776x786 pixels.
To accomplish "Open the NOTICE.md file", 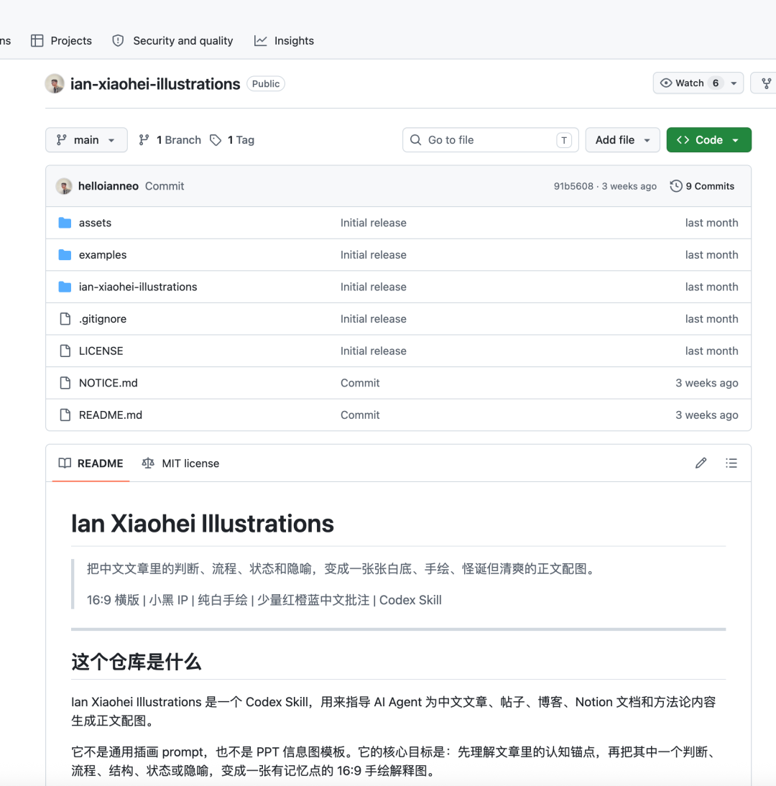I will (x=108, y=383).
